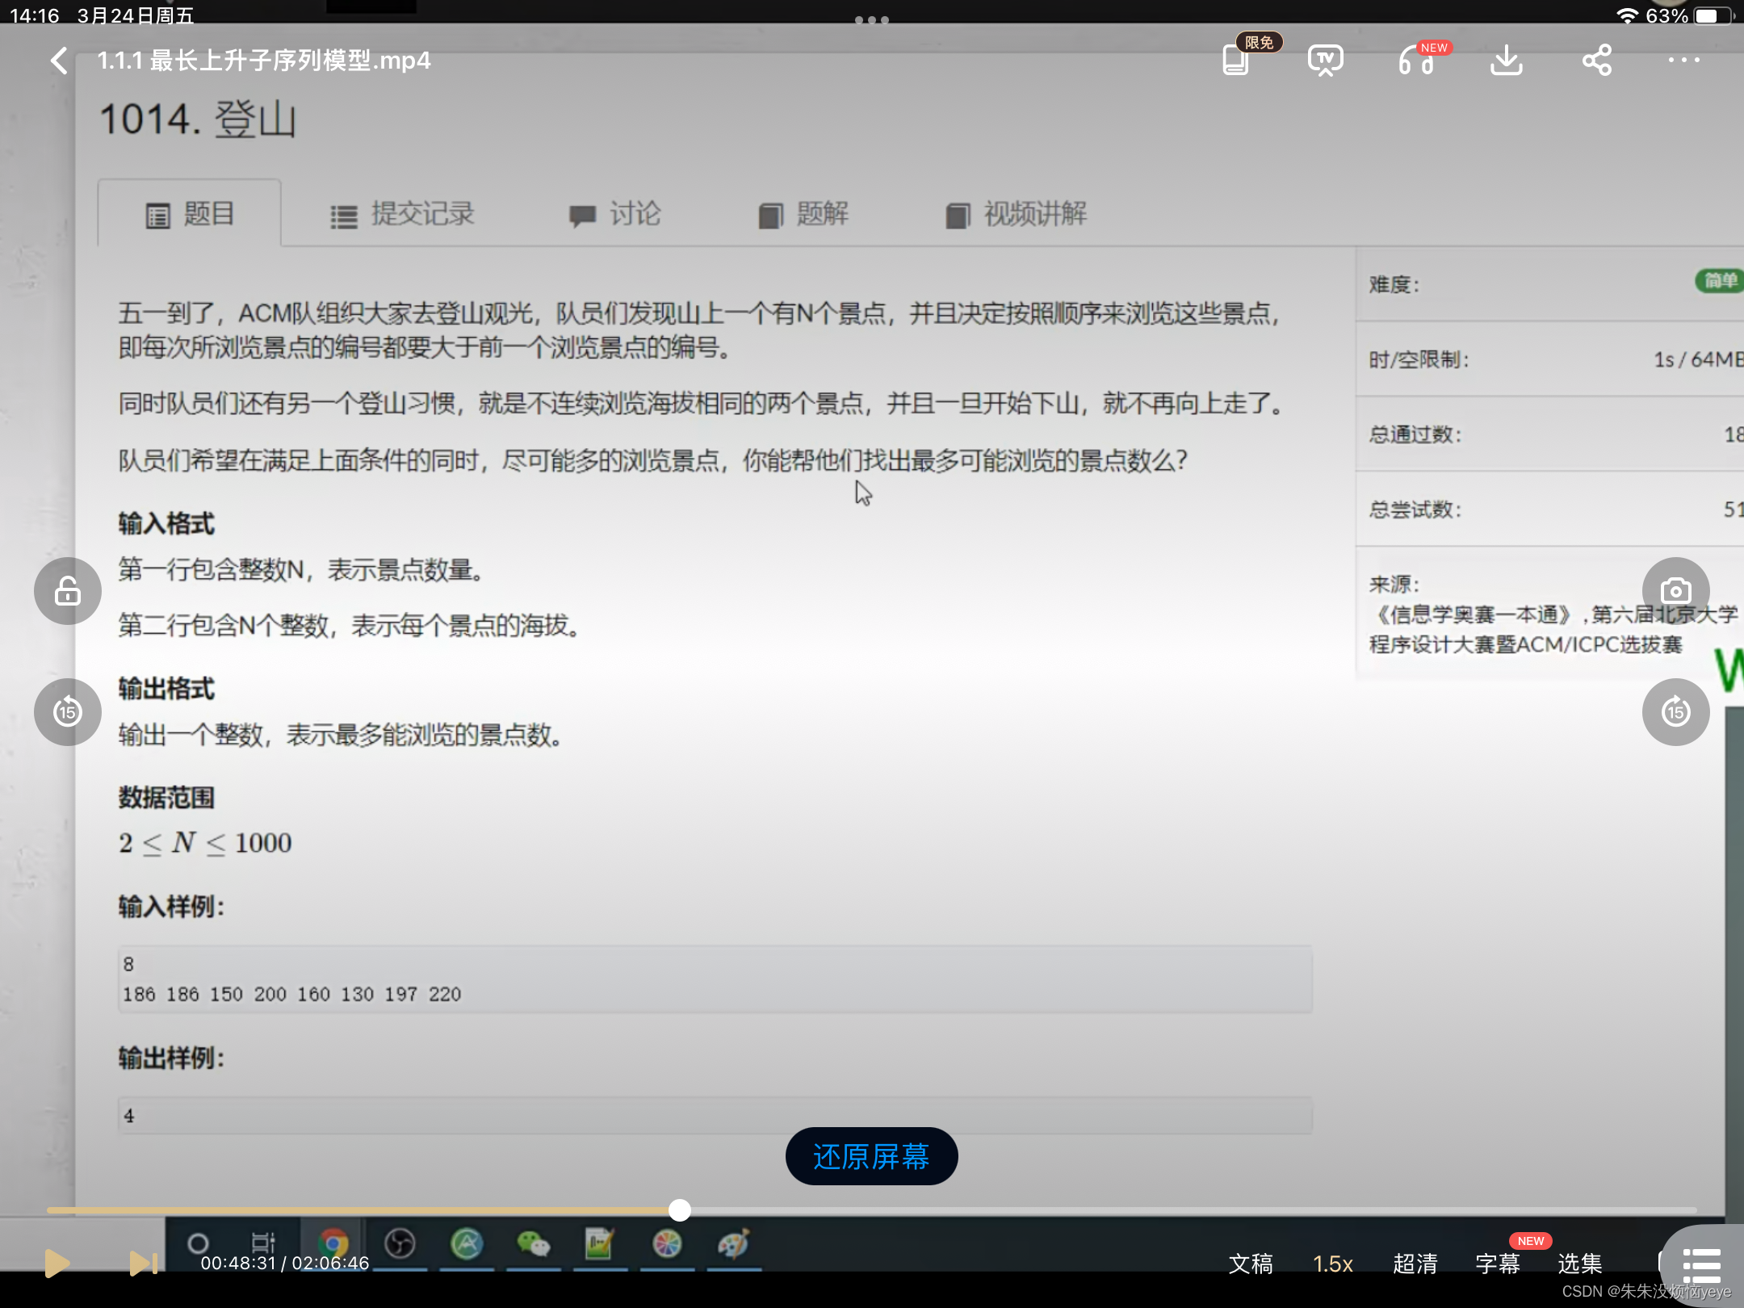
Task: Tap the back arrow to exit the video
Action: pyautogui.click(x=59, y=61)
